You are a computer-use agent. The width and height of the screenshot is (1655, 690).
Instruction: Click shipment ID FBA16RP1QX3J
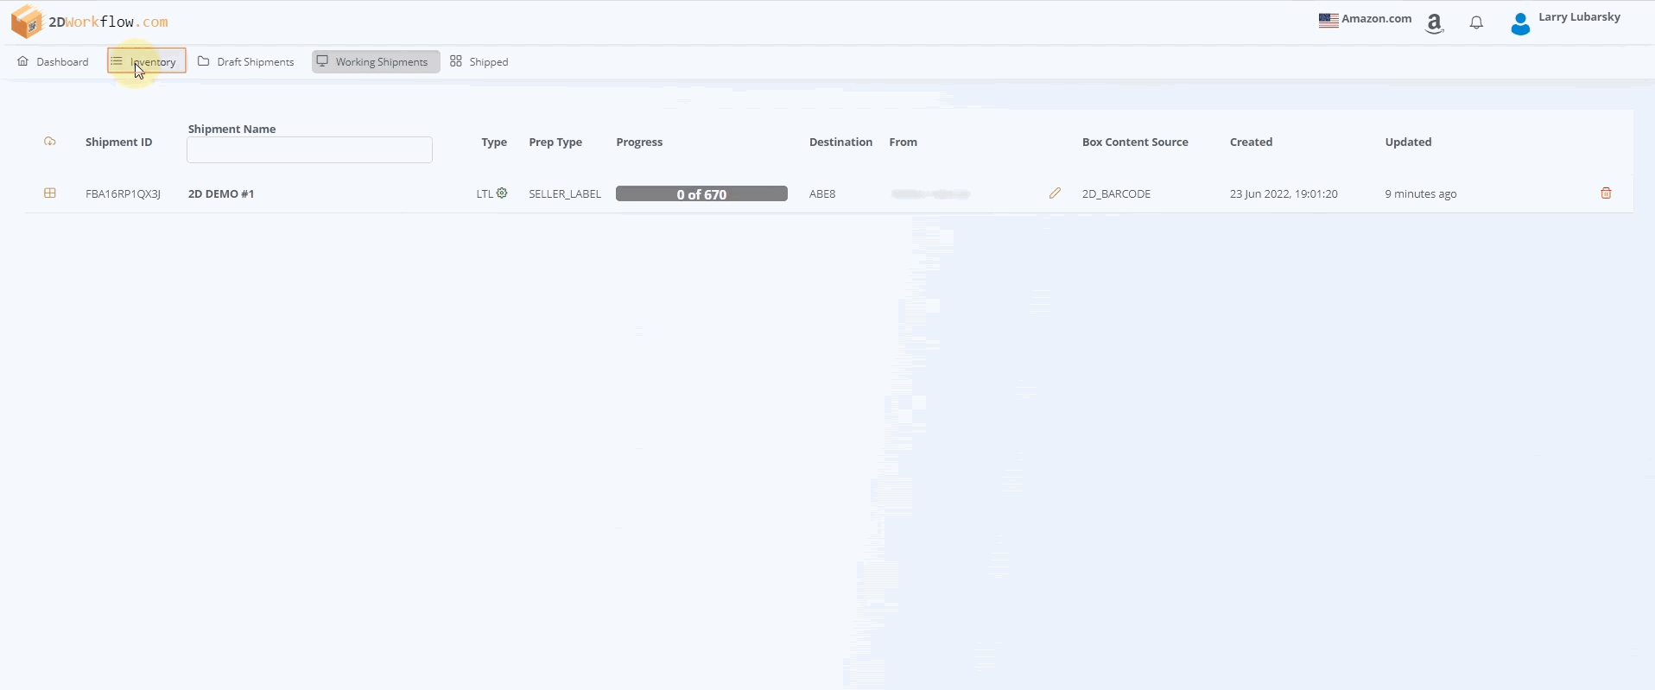123,194
